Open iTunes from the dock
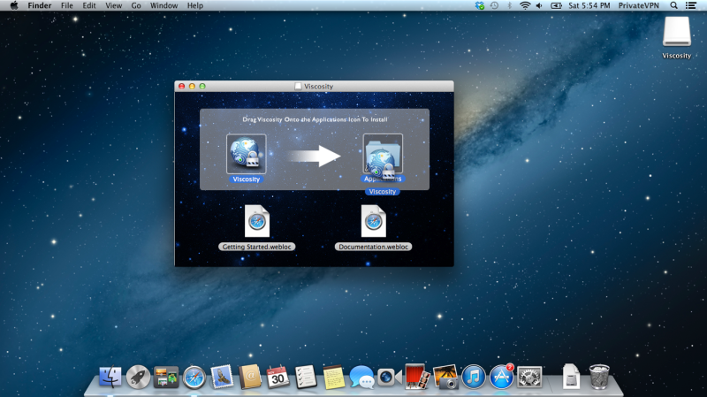707x397 pixels. click(x=475, y=377)
